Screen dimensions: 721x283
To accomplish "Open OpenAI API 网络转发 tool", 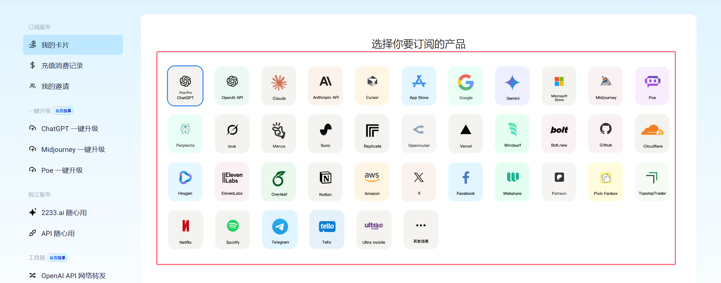I will (x=73, y=276).
